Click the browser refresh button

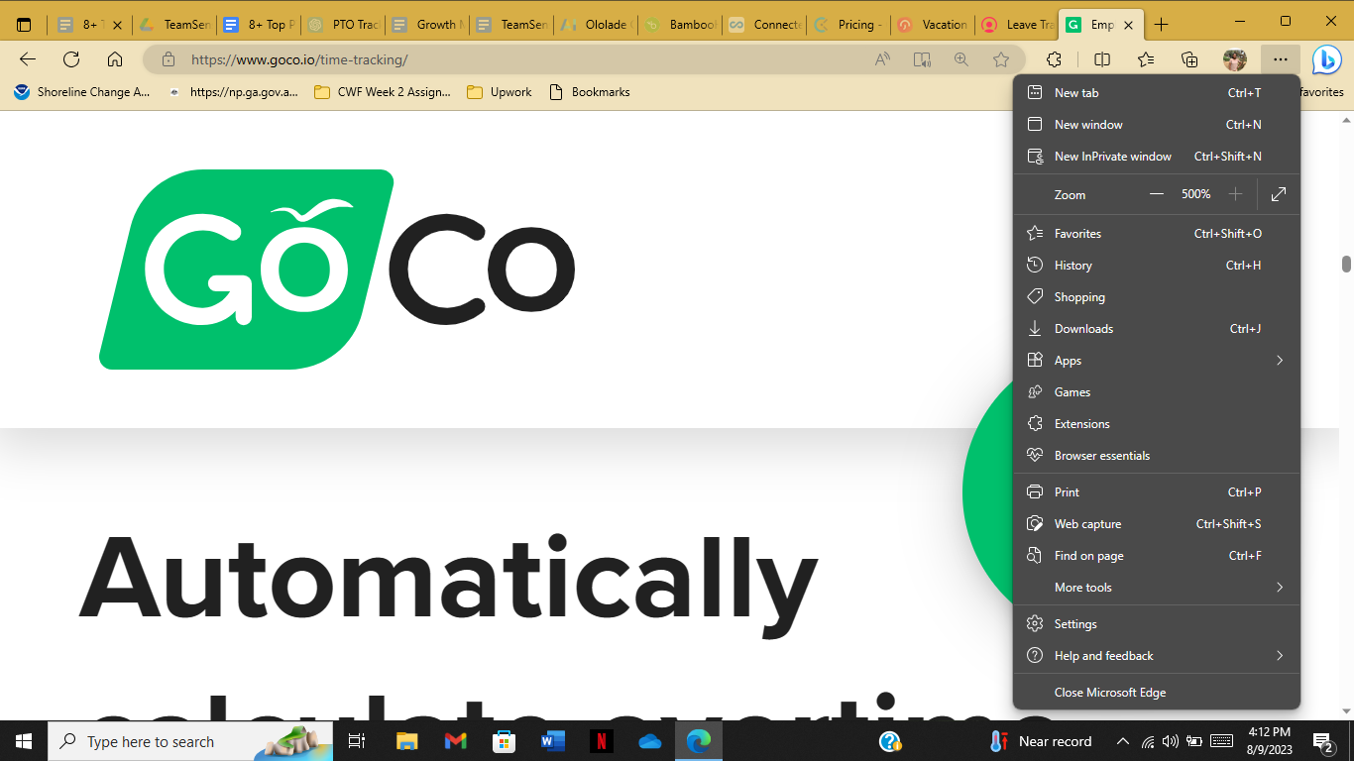coord(71,59)
